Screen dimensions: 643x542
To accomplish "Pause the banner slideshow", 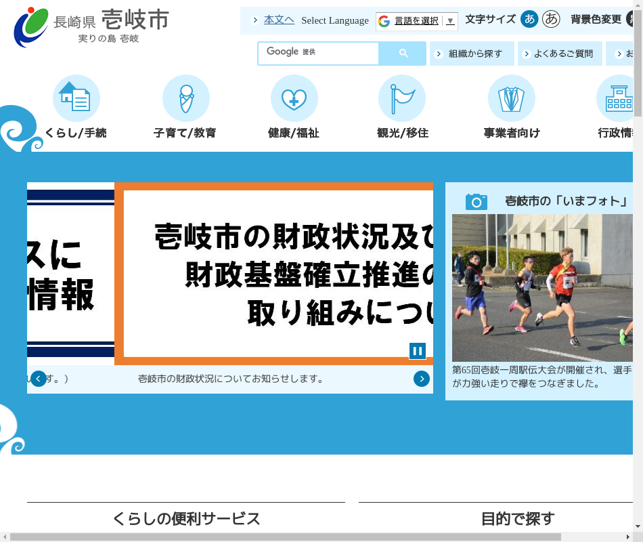I will coord(417,350).
